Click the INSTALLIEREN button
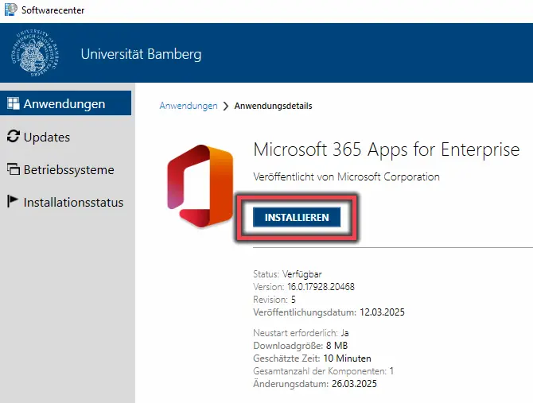Image resolution: width=533 pixels, height=403 pixels. (297, 217)
